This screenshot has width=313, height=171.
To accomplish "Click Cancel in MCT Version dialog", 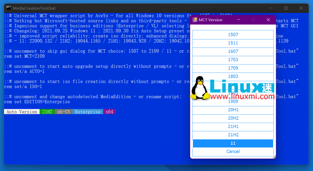I will (233, 152).
